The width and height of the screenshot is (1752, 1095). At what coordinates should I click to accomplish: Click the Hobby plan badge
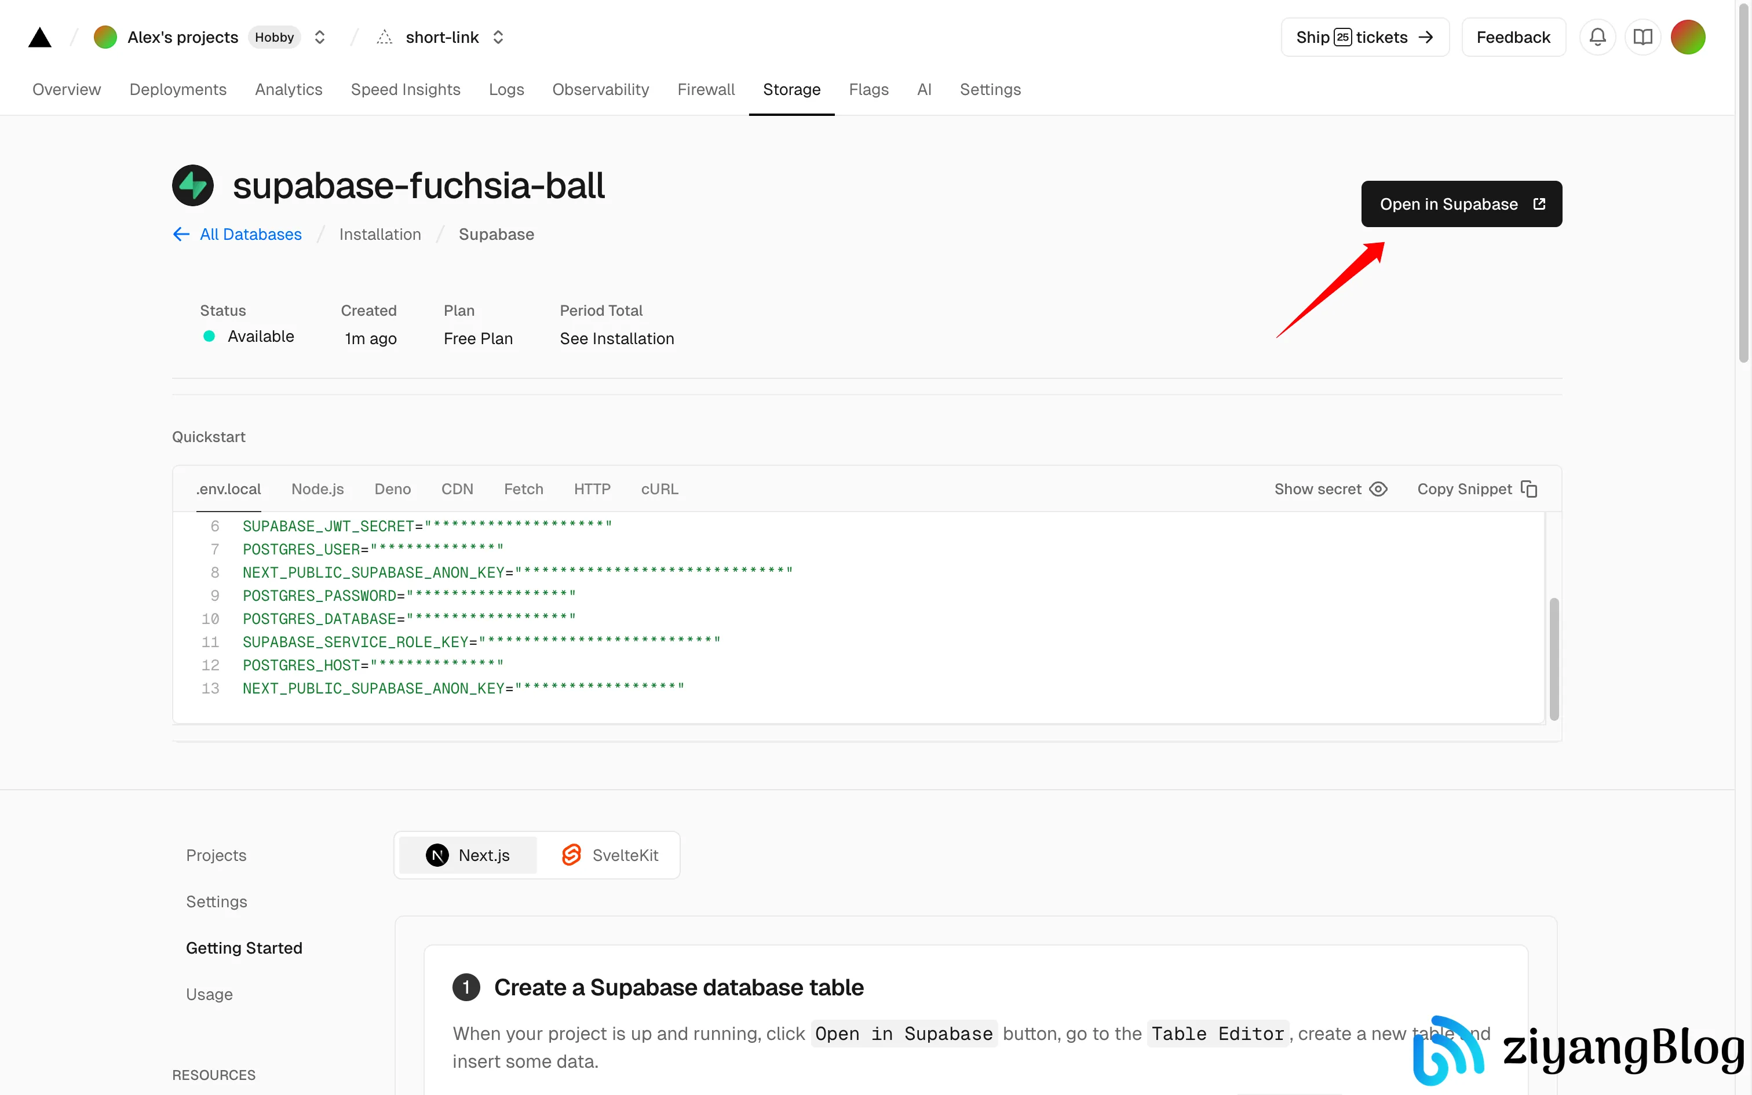pos(275,37)
